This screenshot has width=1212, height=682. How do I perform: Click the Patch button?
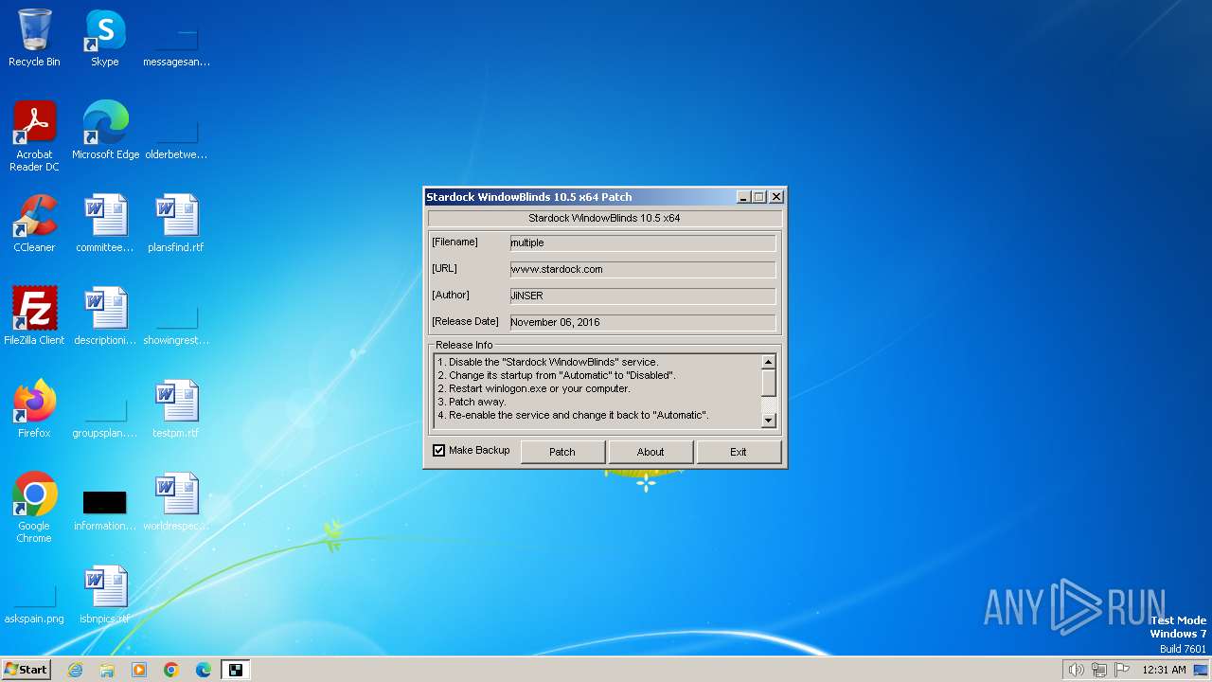(562, 452)
